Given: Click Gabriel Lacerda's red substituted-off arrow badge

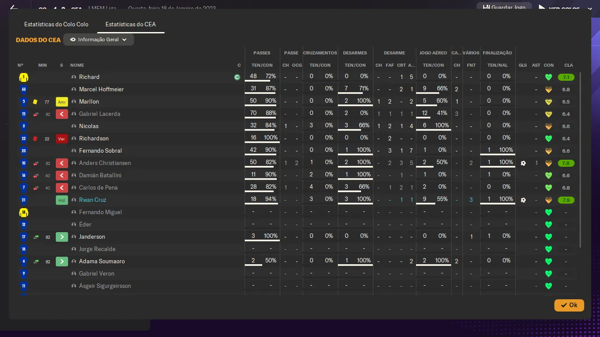Looking at the screenshot, I should pos(62,114).
